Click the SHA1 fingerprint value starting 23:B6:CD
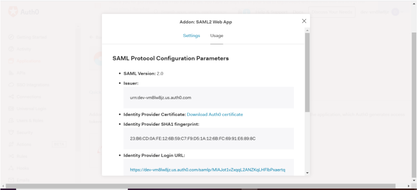418x190 pixels. (x=193, y=139)
